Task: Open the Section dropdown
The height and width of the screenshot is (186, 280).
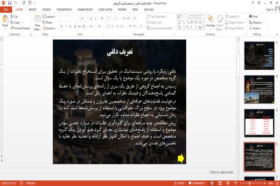Action: click(49, 28)
